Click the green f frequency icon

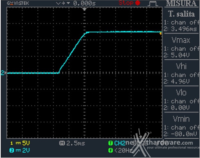pos(110,150)
